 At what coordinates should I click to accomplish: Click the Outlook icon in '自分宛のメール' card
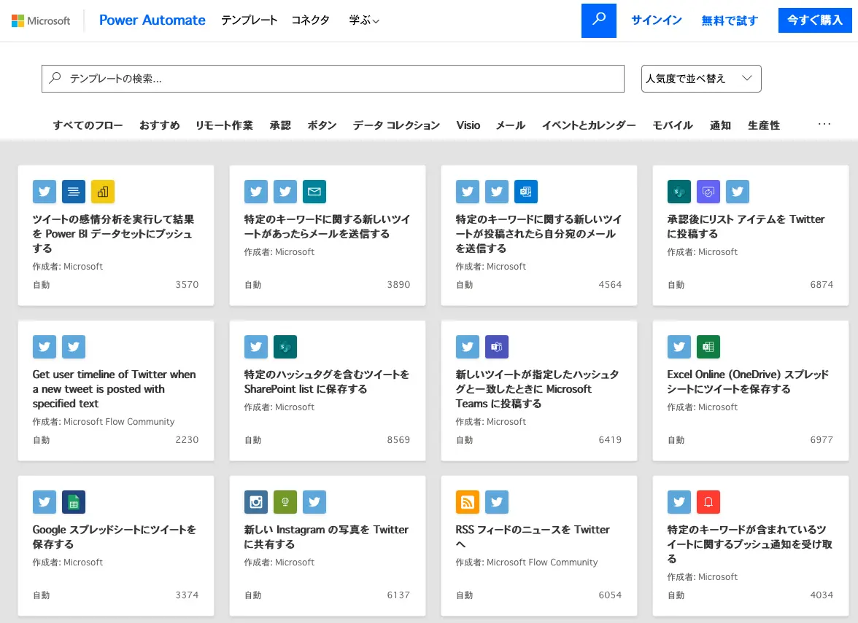(526, 192)
